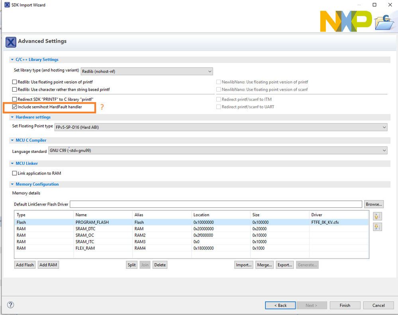Screen dimensions: 398x315
Task: Click the Location column header
Action: (221, 215)
